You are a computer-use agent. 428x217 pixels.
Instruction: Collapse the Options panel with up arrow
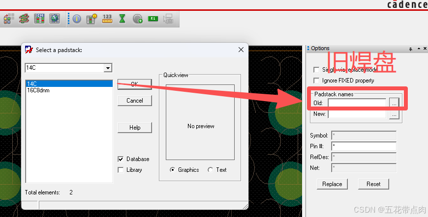pos(419,49)
